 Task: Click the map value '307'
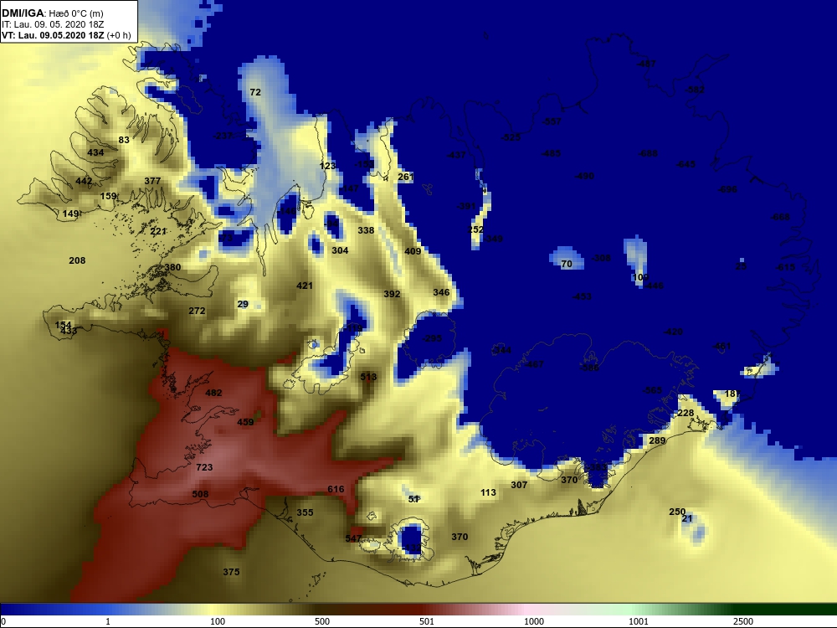pos(519,485)
